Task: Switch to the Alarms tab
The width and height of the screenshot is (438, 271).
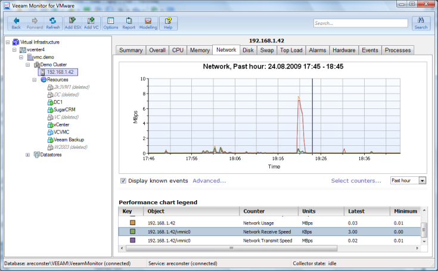Action: [x=317, y=51]
